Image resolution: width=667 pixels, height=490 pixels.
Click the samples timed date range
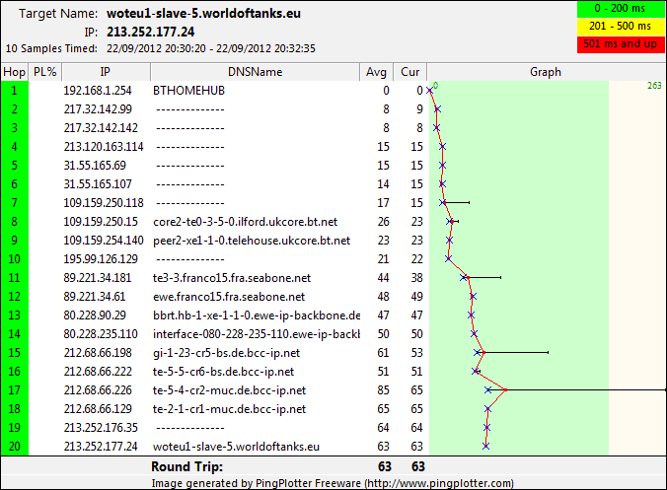click(211, 48)
